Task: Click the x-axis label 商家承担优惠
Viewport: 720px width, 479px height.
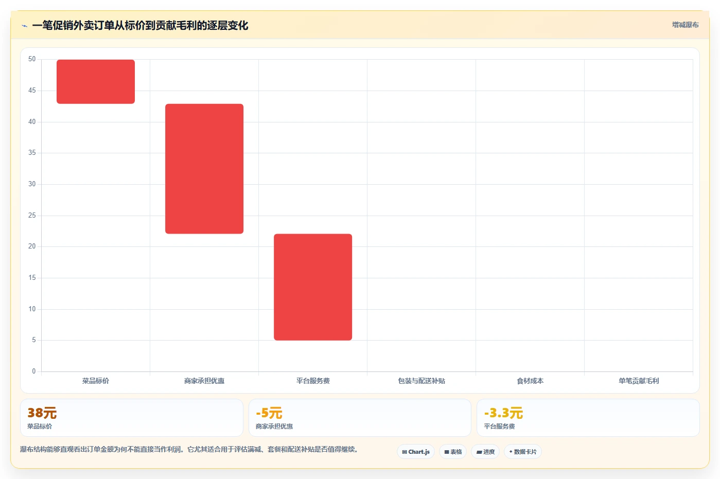Action: coord(204,381)
